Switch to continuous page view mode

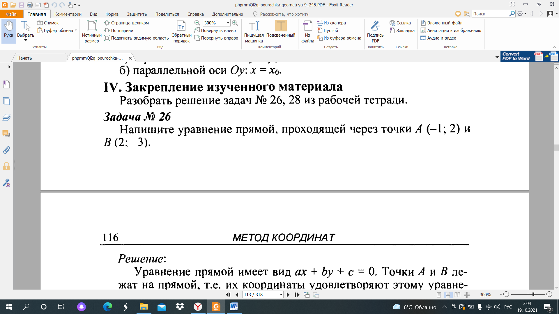(x=448, y=295)
